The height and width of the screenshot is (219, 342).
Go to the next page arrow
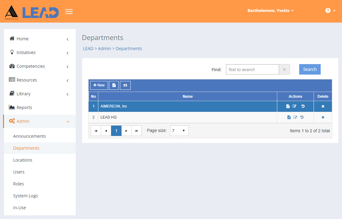tap(126, 131)
